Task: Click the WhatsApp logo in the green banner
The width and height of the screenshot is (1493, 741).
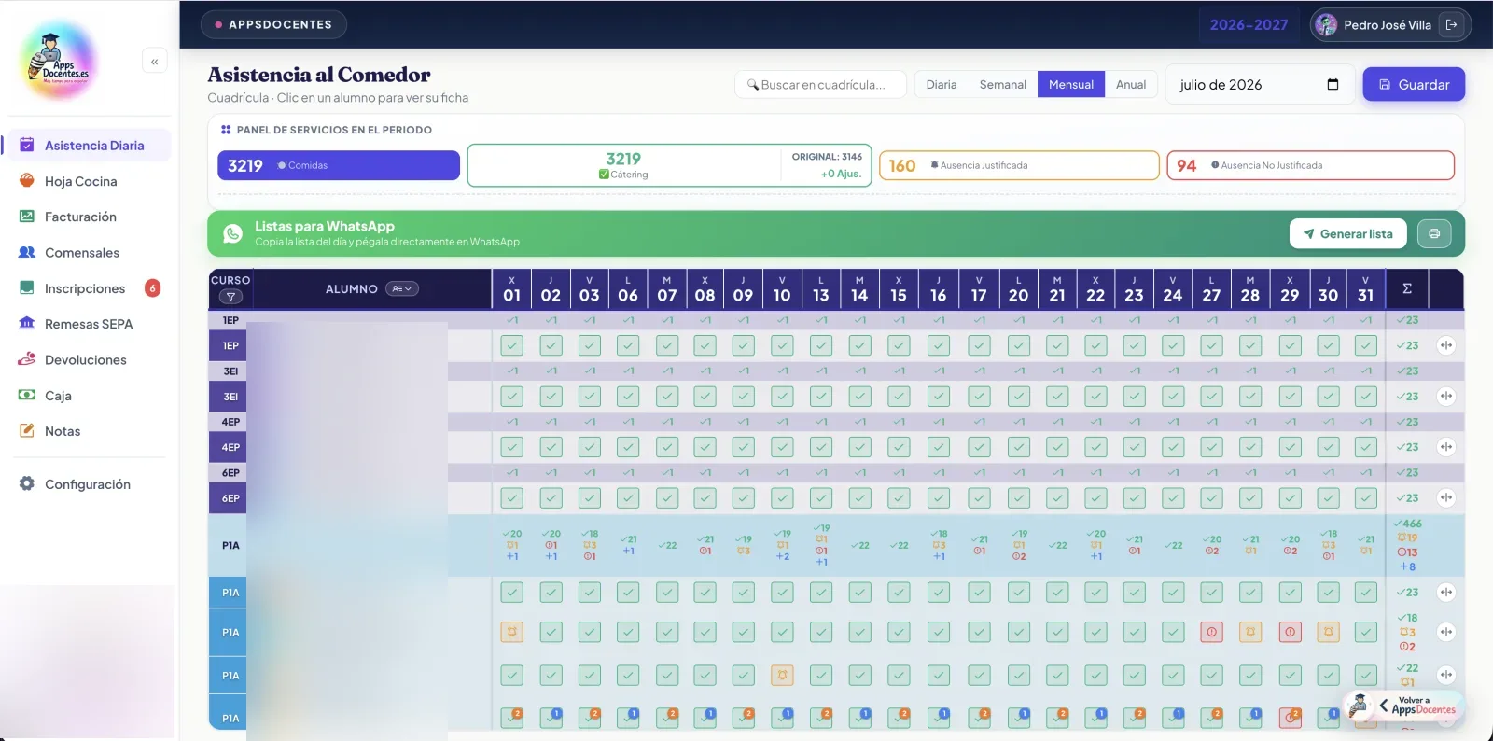Action: tap(232, 233)
